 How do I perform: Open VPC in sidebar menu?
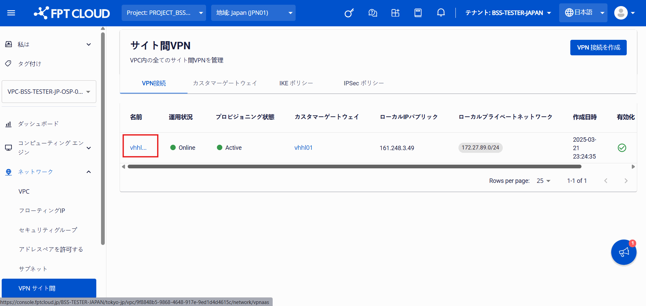(24, 191)
